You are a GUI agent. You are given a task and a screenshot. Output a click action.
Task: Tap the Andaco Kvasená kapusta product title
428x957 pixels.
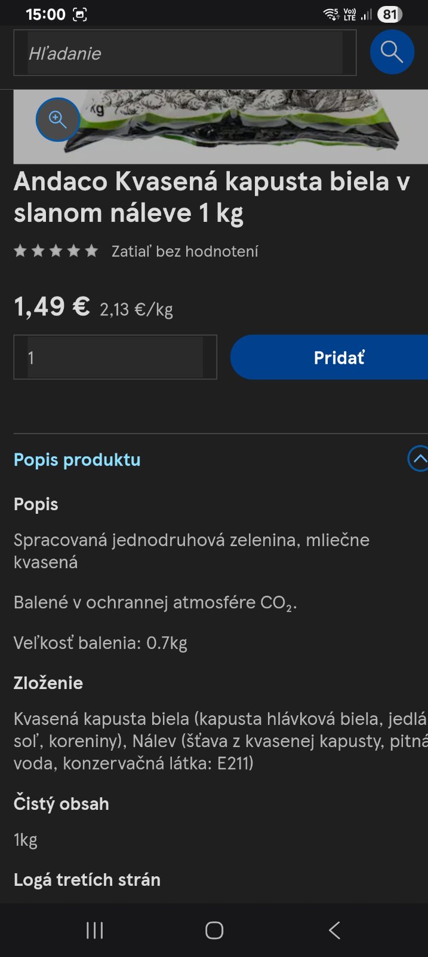(212, 197)
